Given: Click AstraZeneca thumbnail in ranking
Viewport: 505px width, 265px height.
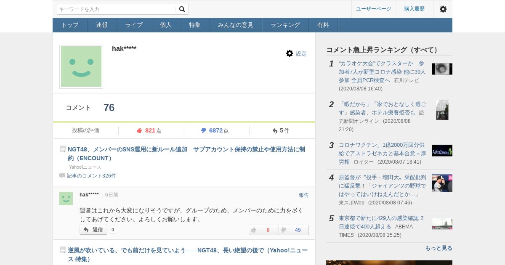Looking at the screenshot, I should pos(442,151).
